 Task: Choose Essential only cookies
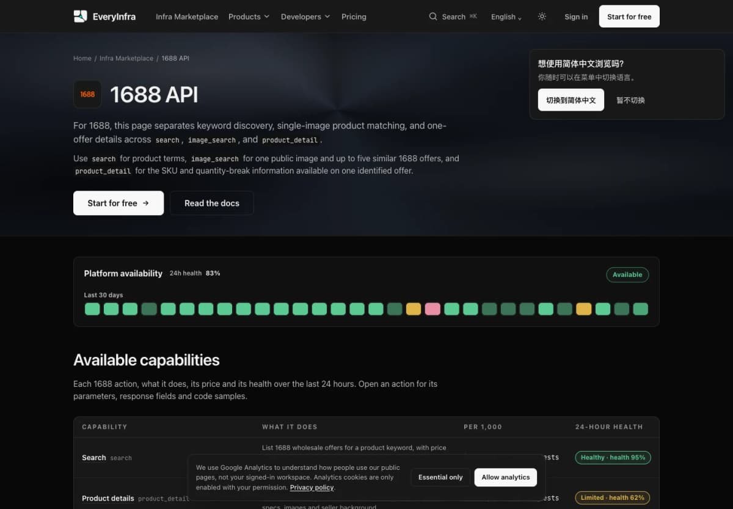click(440, 477)
